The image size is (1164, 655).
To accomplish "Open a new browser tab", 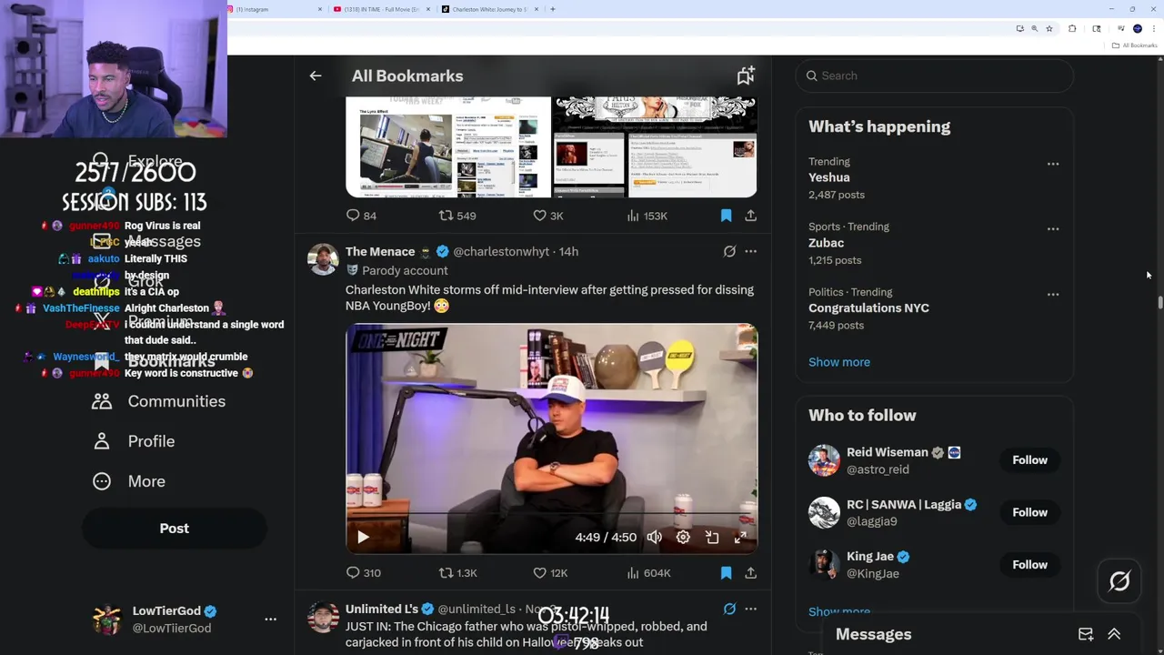I will [553, 9].
